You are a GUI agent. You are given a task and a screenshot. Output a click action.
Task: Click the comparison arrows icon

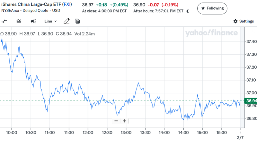point(4,22)
